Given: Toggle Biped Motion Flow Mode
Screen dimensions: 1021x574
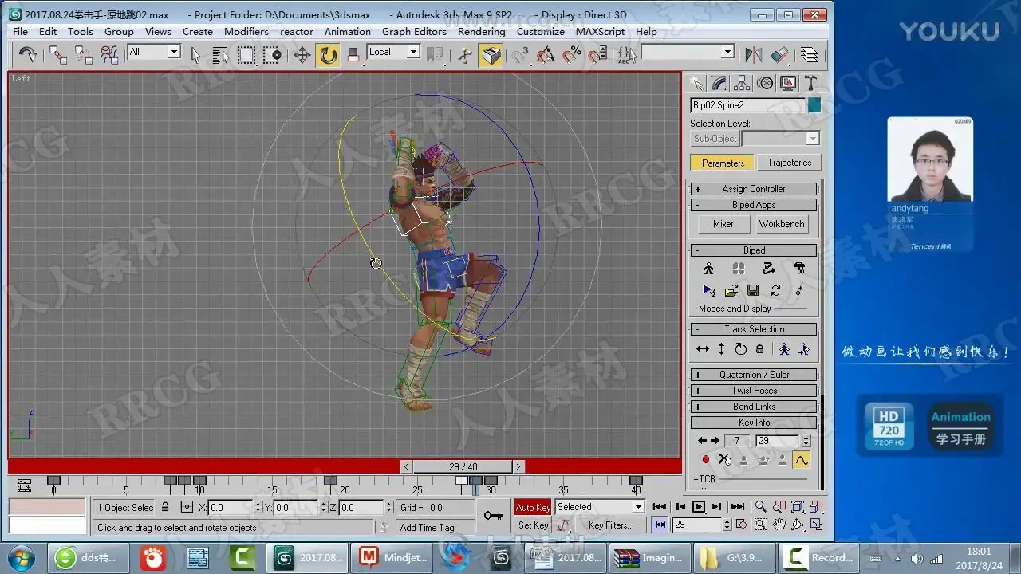Looking at the screenshot, I should pyautogui.click(x=768, y=269).
